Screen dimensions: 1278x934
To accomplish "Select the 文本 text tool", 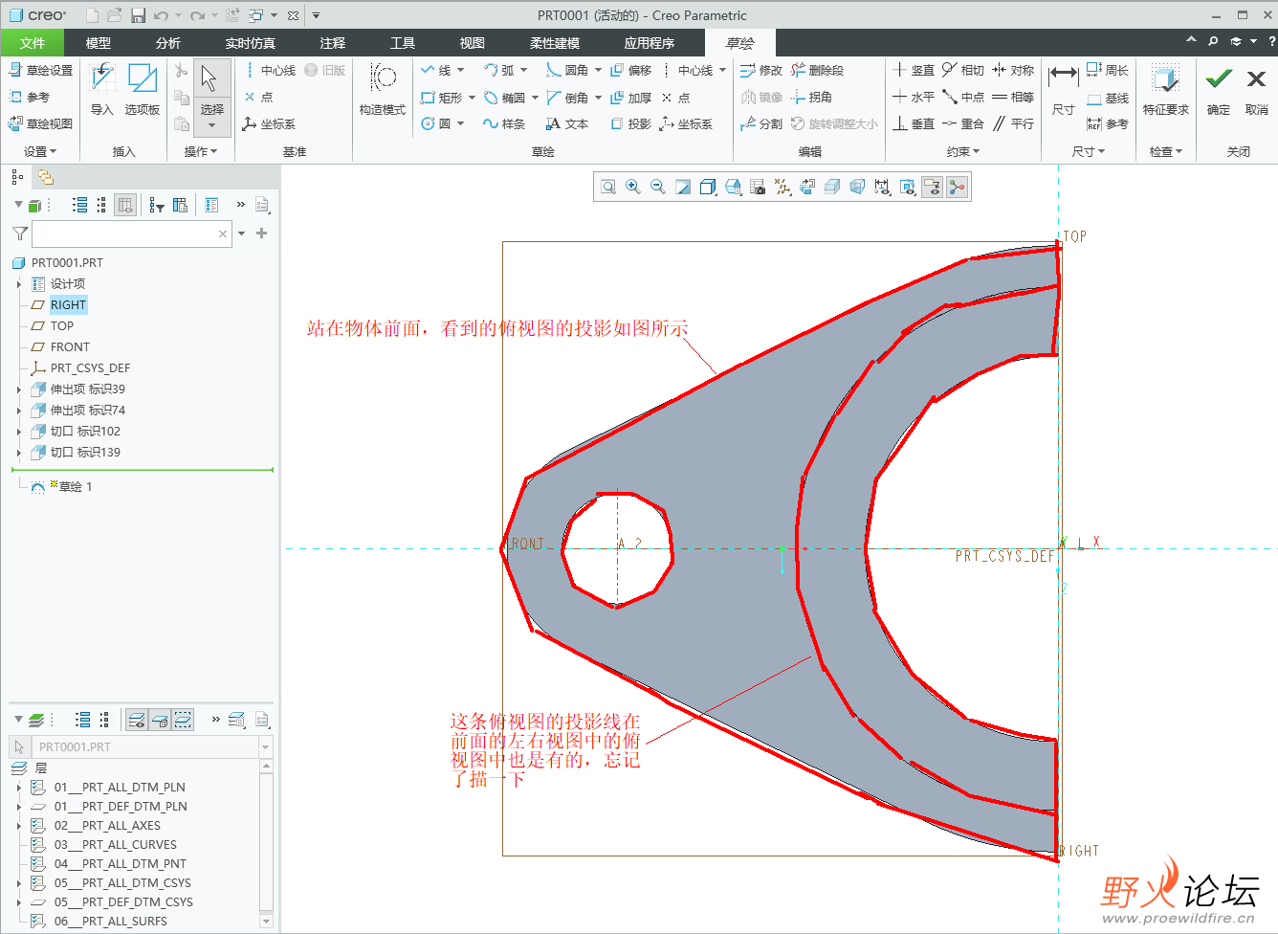I will click(566, 123).
